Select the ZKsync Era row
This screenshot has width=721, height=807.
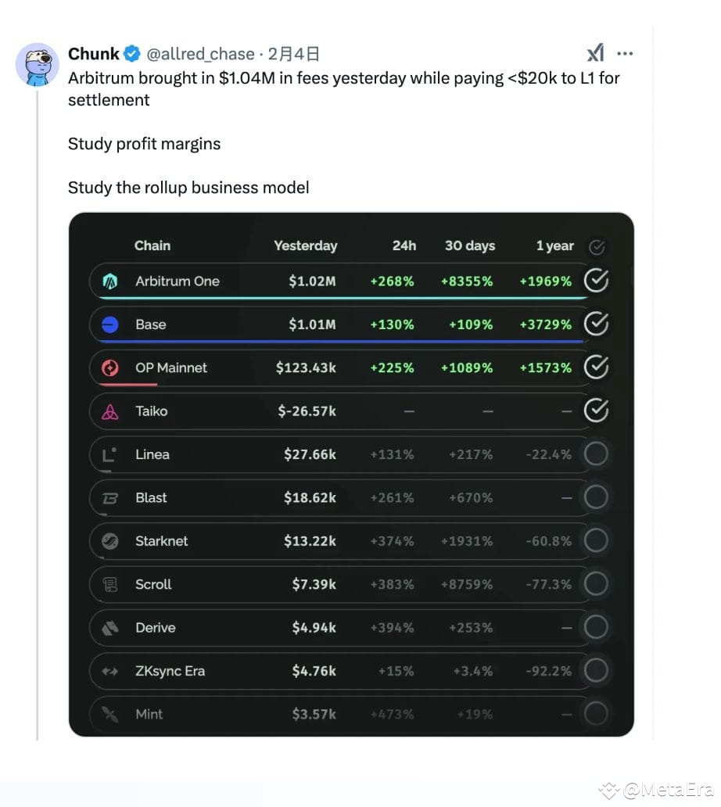pyautogui.click(x=339, y=671)
